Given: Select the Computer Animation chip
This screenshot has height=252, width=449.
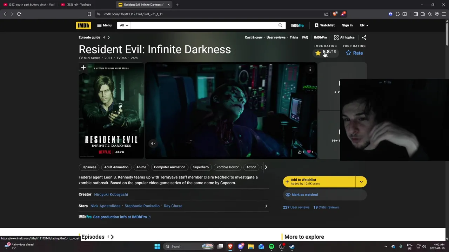Looking at the screenshot, I should pos(169,167).
